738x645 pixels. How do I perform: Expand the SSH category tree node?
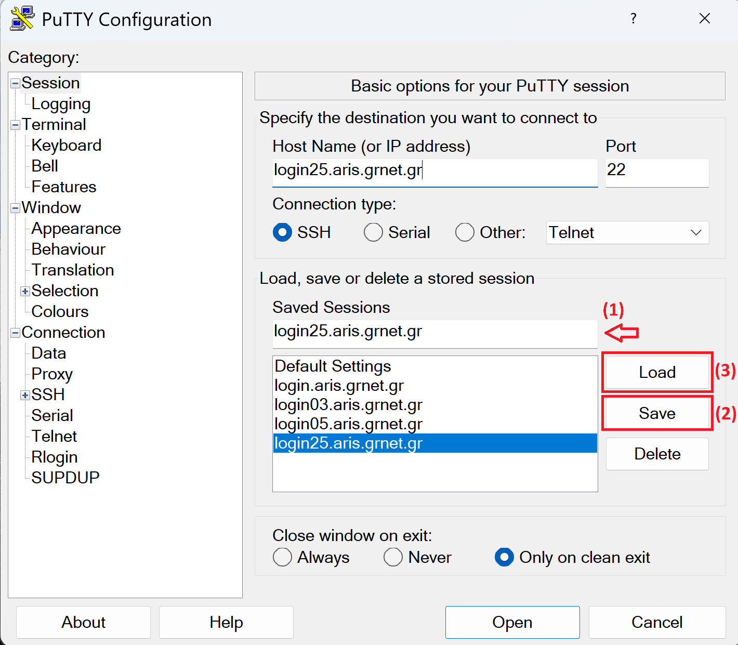click(x=25, y=395)
